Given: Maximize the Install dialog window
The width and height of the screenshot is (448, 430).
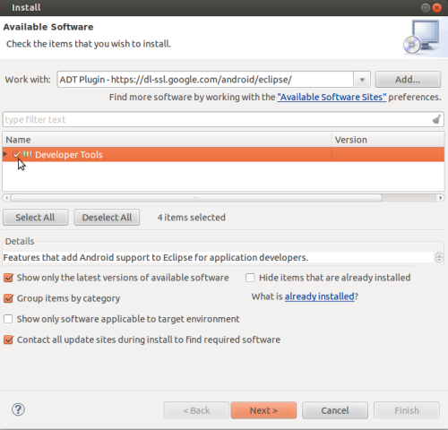Looking at the screenshot, I should click(426, 7).
